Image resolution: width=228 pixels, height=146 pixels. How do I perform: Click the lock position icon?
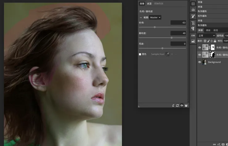tap(212, 41)
